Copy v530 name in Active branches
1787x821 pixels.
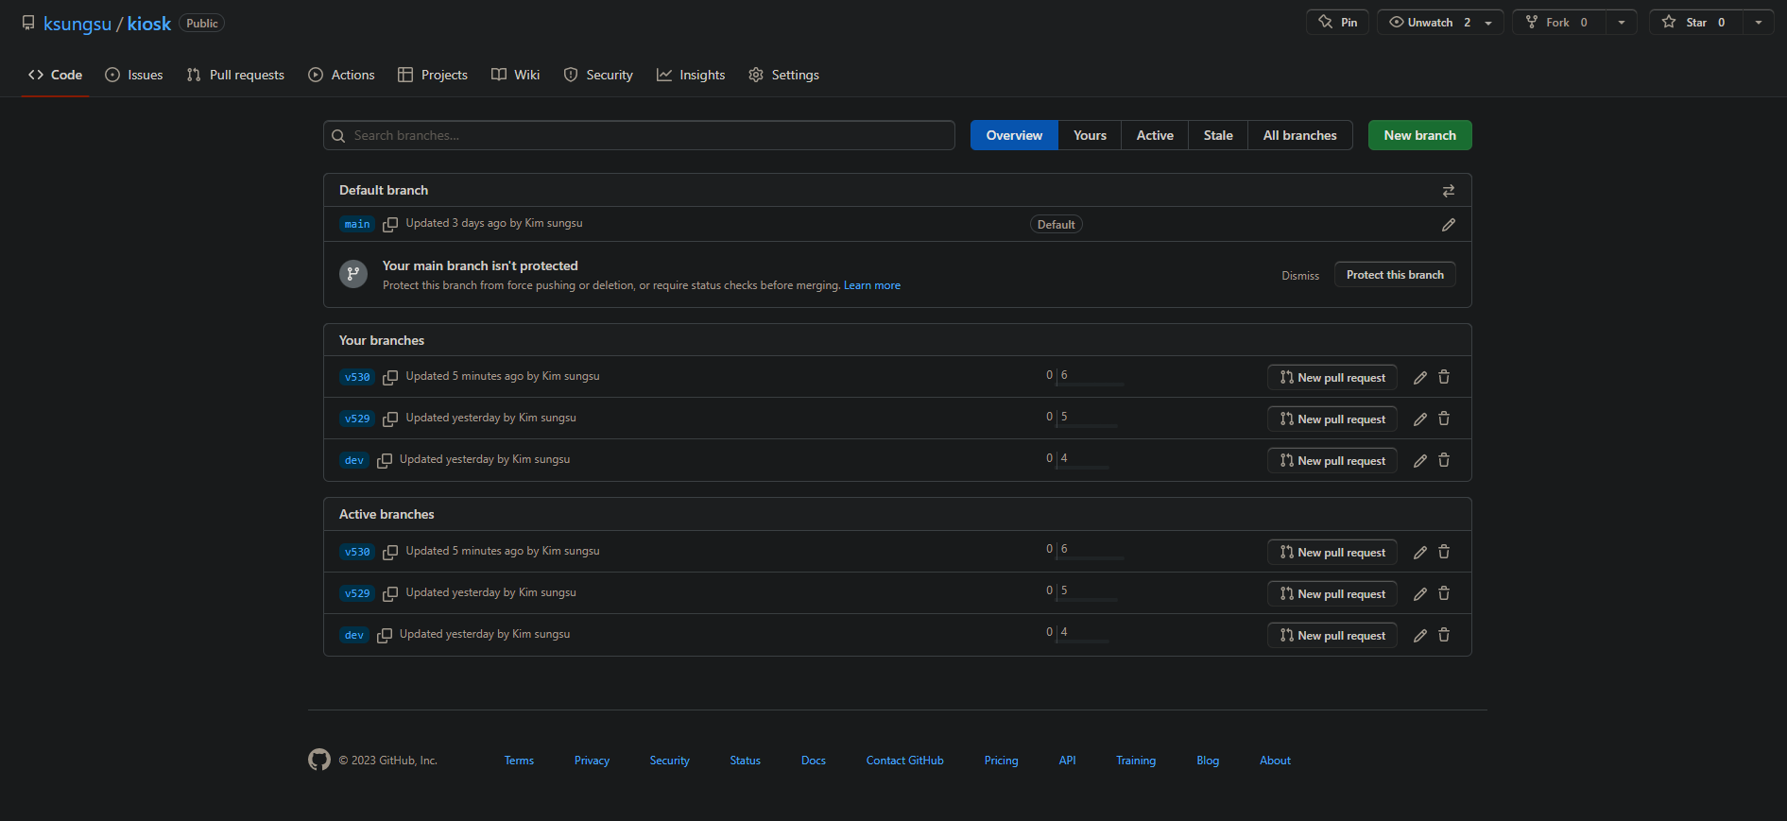click(390, 552)
